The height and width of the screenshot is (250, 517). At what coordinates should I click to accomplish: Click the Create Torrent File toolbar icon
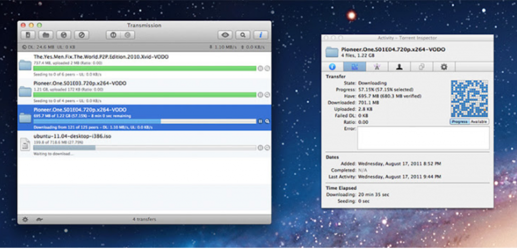coord(29,35)
